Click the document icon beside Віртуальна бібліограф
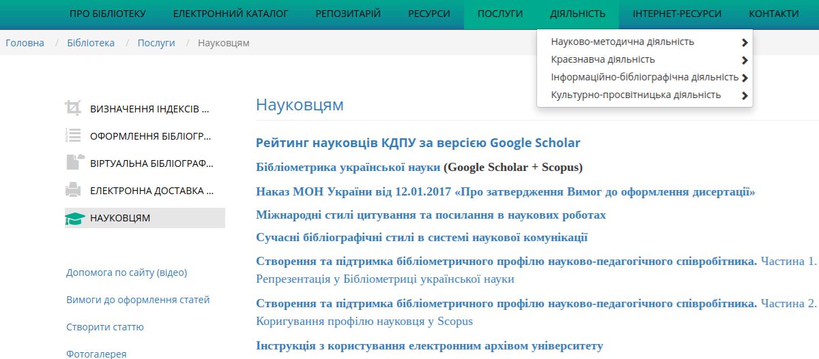Screen dimensions: 819x359 pyautogui.click(x=73, y=163)
